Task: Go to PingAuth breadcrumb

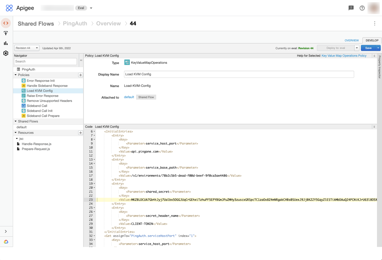Action: coord(75,24)
